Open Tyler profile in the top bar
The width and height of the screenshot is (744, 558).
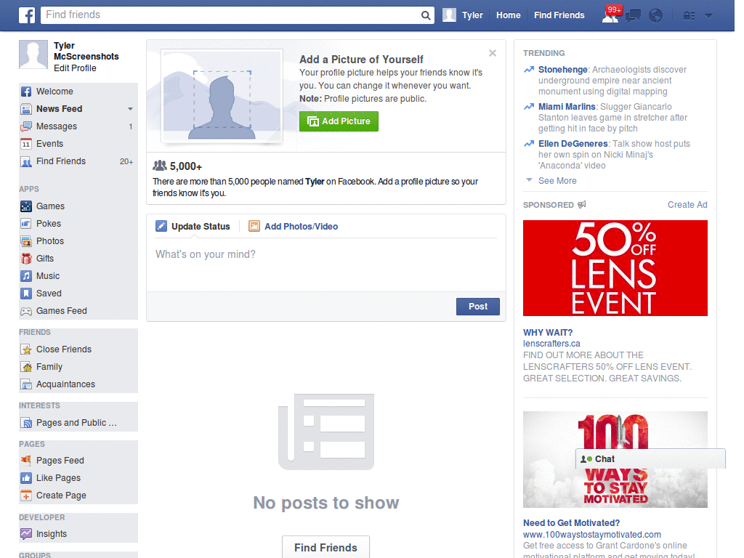pyautogui.click(x=463, y=15)
